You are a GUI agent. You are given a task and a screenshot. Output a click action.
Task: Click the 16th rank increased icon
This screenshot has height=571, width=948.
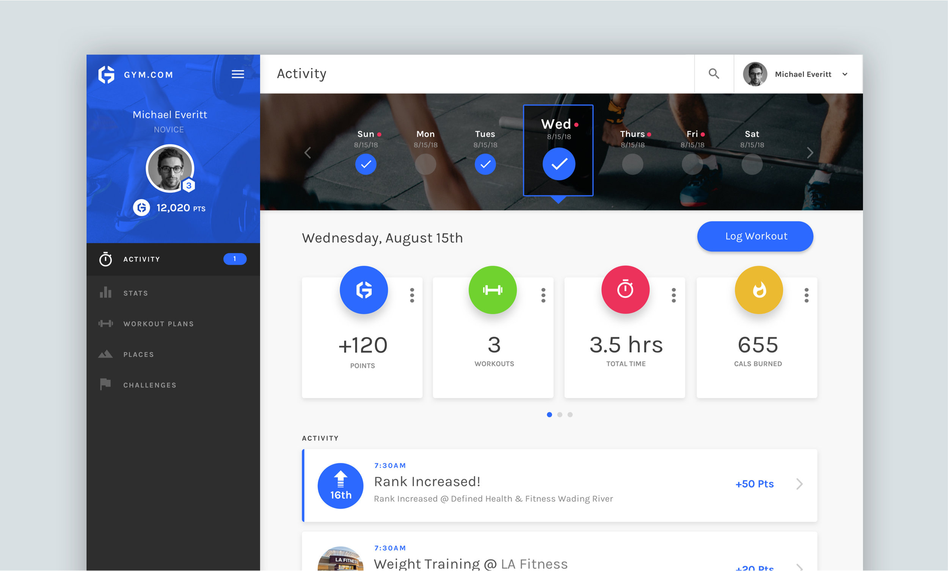(x=341, y=486)
